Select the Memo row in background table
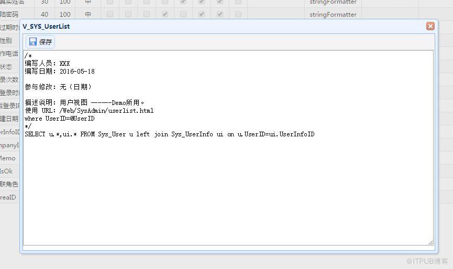453x269 pixels. tap(8, 158)
